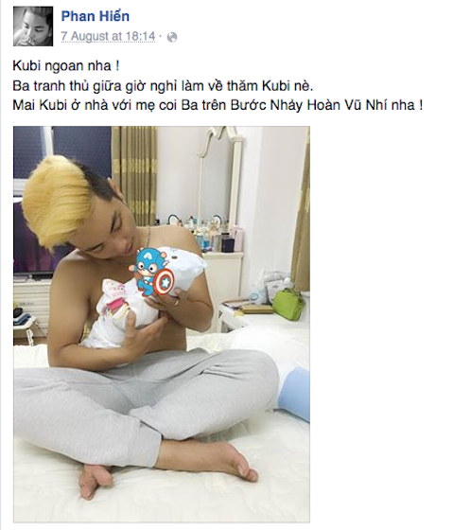Click the green handbag in the photo

[x=287, y=304]
